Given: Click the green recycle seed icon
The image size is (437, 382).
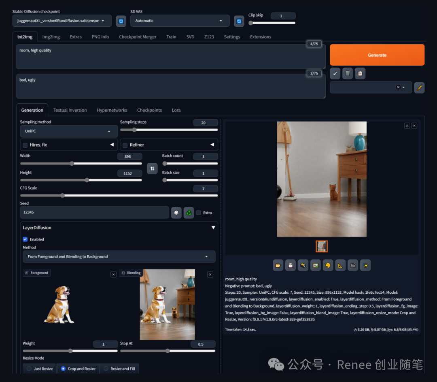Looking at the screenshot, I should 189,212.
